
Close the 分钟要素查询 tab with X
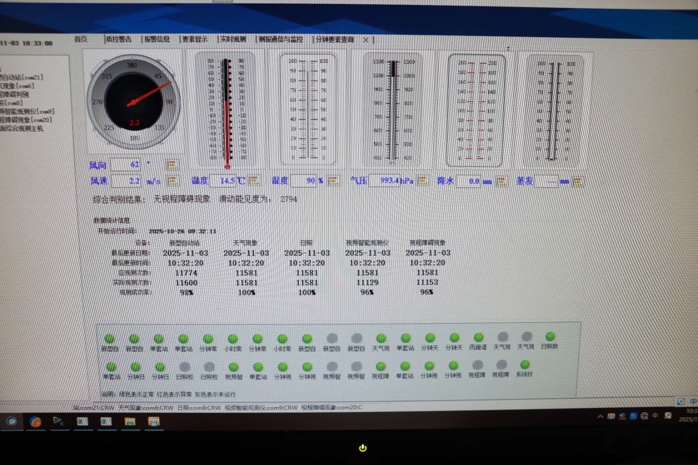[366, 40]
